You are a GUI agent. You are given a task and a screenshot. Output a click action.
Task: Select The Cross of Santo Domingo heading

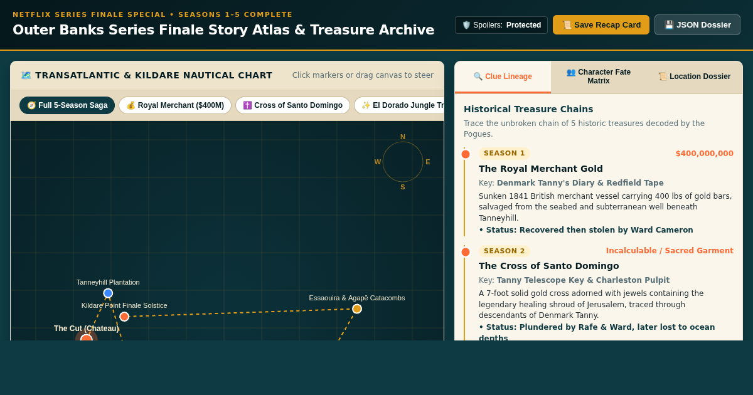click(549, 266)
